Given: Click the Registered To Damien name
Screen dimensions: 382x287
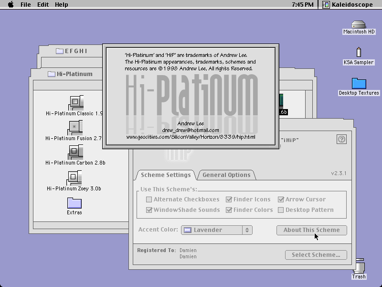Looking at the screenshot, I should pyautogui.click(x=188, y=250).
